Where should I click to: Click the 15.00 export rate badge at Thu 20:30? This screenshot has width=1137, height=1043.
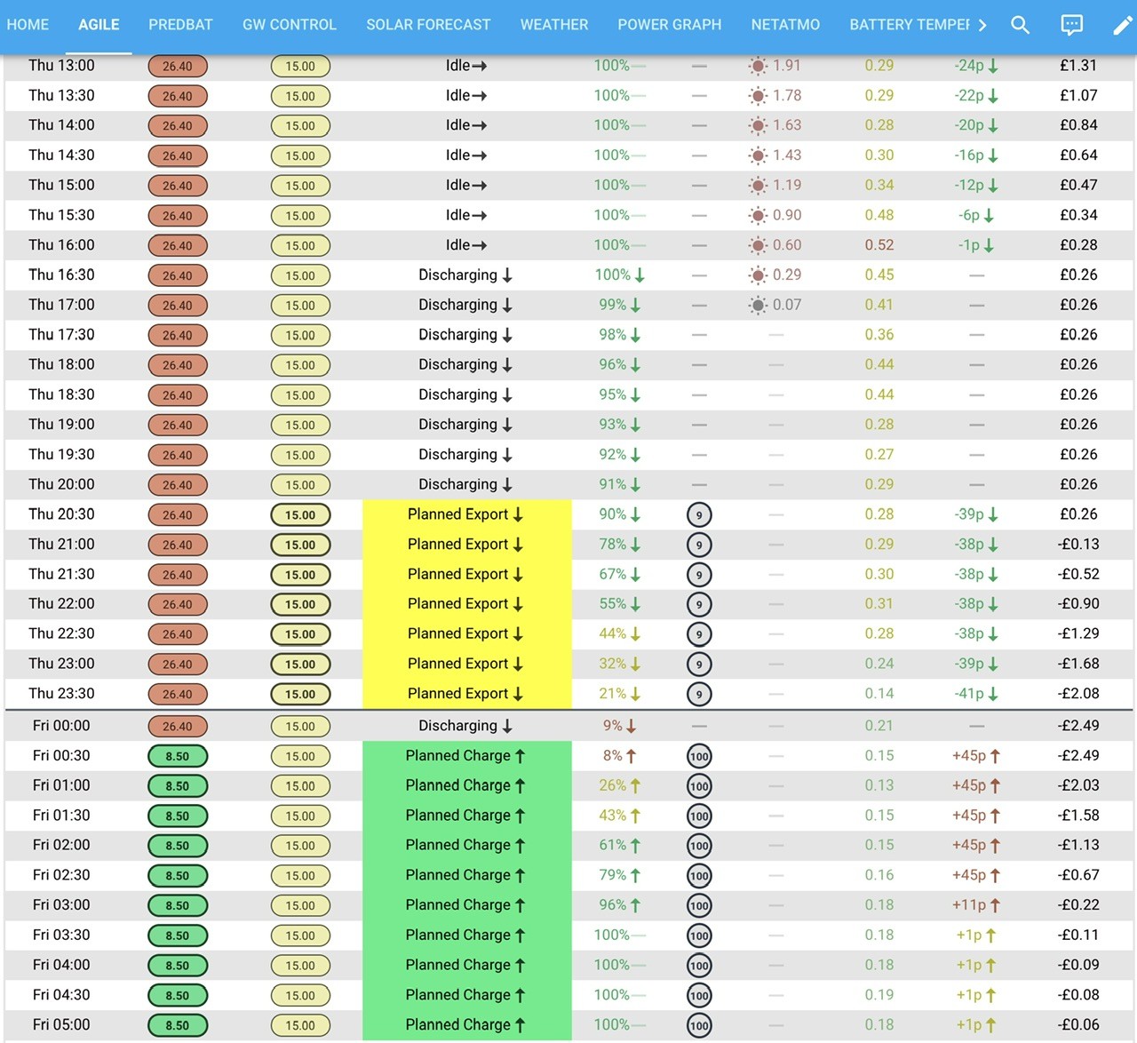(300, 515)
